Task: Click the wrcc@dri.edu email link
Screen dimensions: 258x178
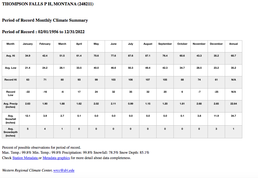Action: (x=64, y=170)
